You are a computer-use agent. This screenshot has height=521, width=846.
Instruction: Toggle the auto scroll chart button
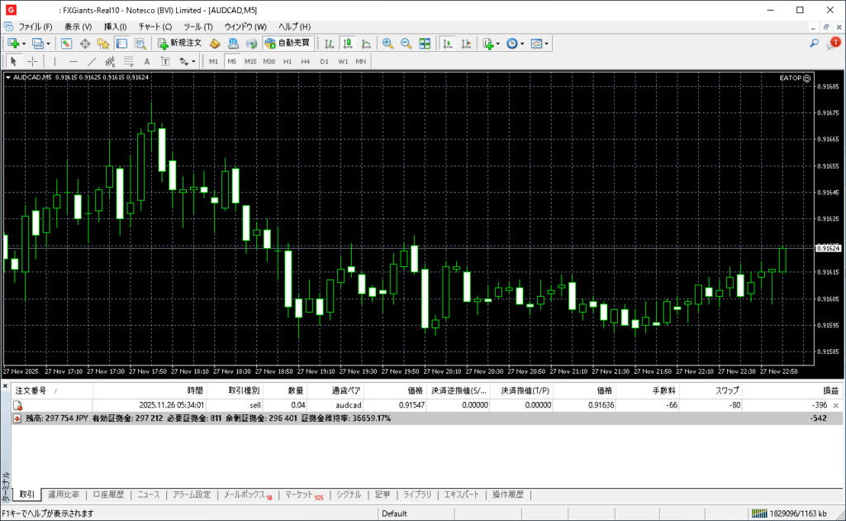coord(448,43)
